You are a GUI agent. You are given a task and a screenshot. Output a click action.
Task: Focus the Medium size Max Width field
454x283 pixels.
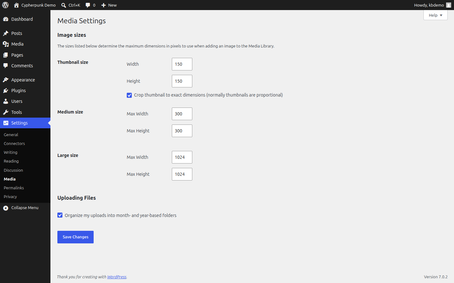(x=182, y=114)
